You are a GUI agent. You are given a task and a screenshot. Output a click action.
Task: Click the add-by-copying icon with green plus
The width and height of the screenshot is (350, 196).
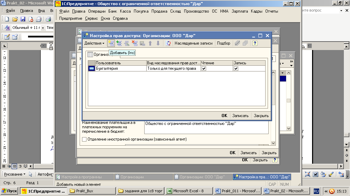[x=119, y=43]
